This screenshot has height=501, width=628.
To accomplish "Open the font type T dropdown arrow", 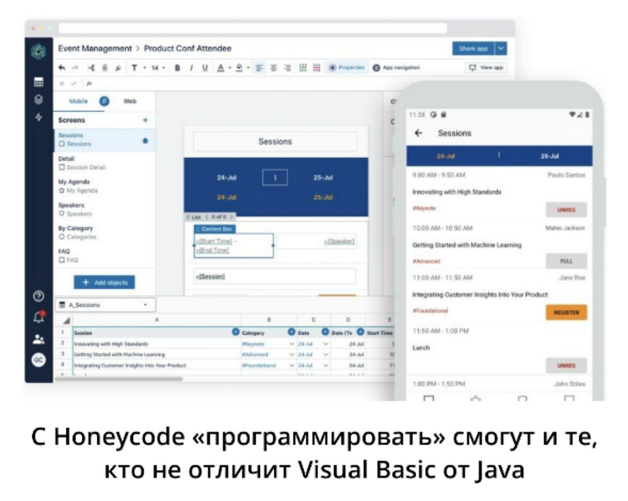I will pos(145,68).
